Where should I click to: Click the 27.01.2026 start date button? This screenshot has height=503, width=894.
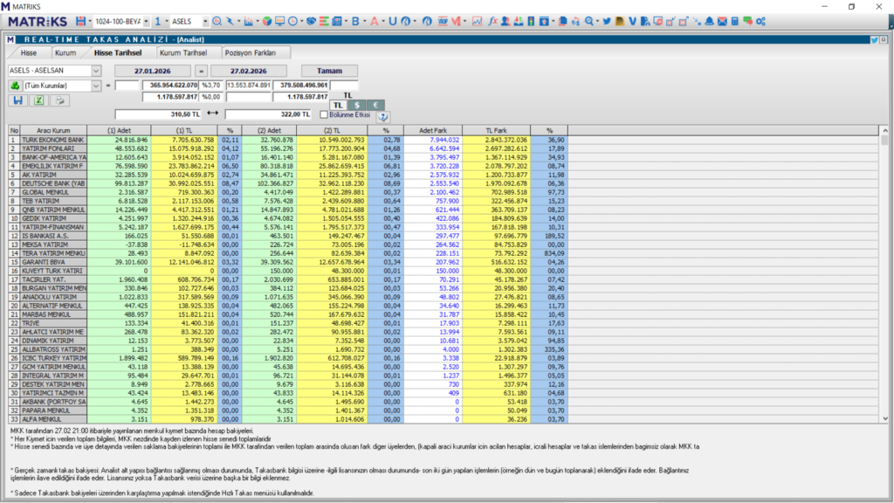152,71
